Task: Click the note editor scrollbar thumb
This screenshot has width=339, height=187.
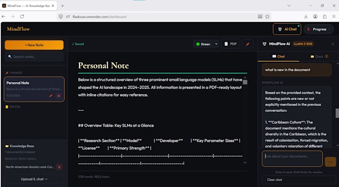Action: [245, 82]
